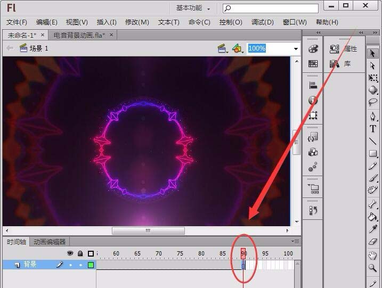Click outline-all-layers square header icon
Image resolution: width=382 pixels, height=288 pixels.
pos(91,254)
